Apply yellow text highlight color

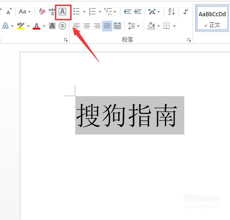pyautogui.click(x=21, y=26)
